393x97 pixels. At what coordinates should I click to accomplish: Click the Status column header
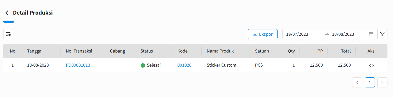(147, 51)
